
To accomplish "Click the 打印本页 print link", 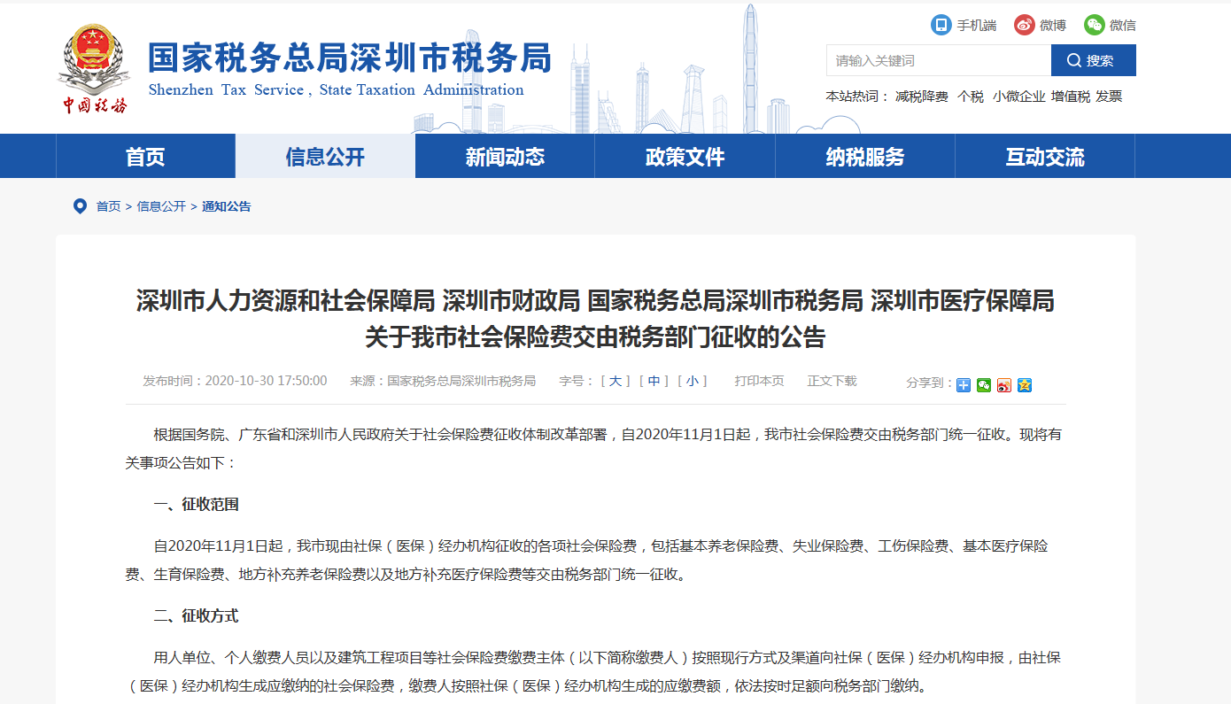I will (759, 381).
